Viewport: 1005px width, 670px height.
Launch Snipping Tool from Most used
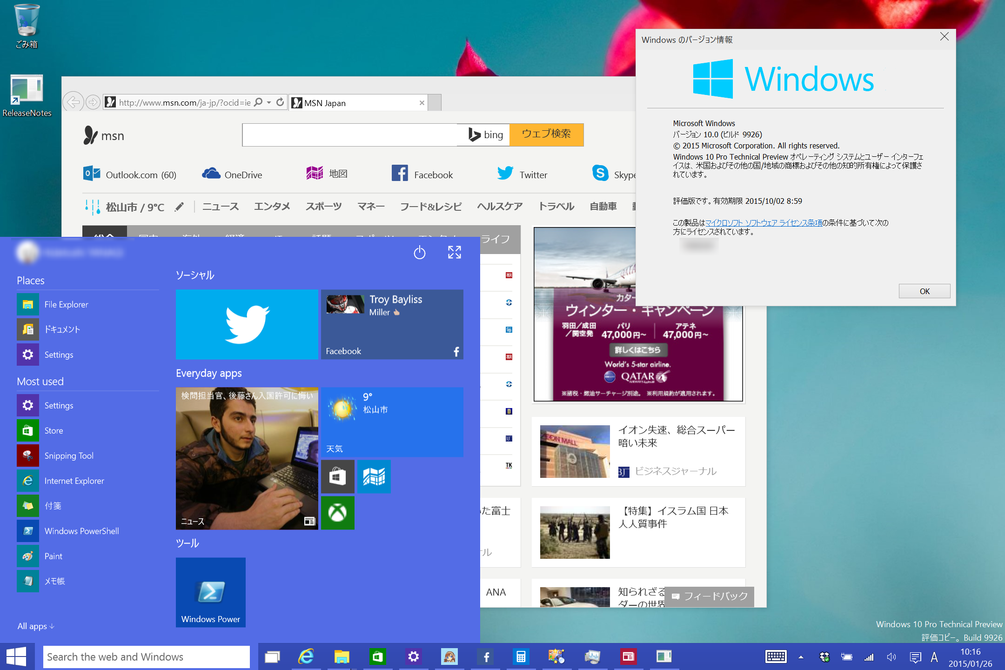[69, 456]
